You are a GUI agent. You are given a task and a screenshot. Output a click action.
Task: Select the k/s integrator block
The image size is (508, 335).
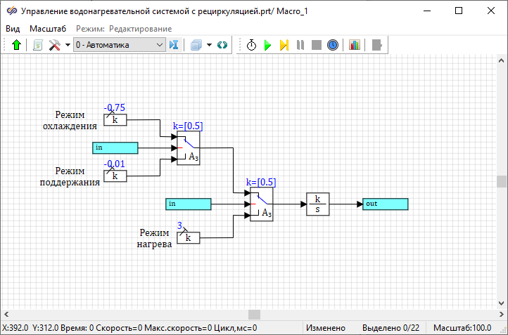(x=318, y=204)
